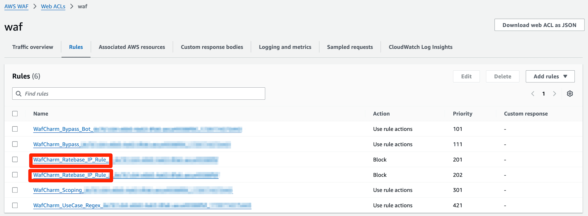This screenshot has height=216, width=588.
Task: Navigate to AWS WAF breadcrumb link
Action: [16, 6]
